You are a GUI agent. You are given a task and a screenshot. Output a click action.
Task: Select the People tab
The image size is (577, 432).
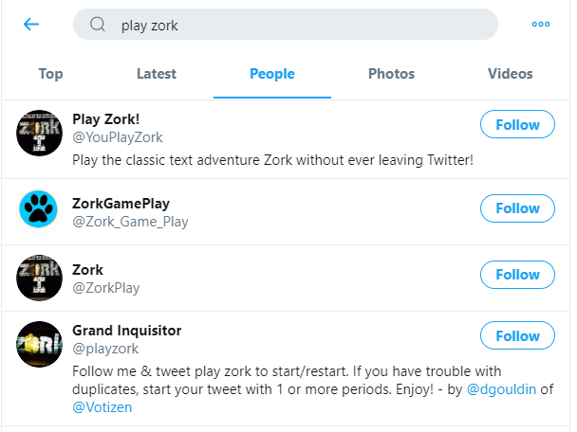click(272, 74)
